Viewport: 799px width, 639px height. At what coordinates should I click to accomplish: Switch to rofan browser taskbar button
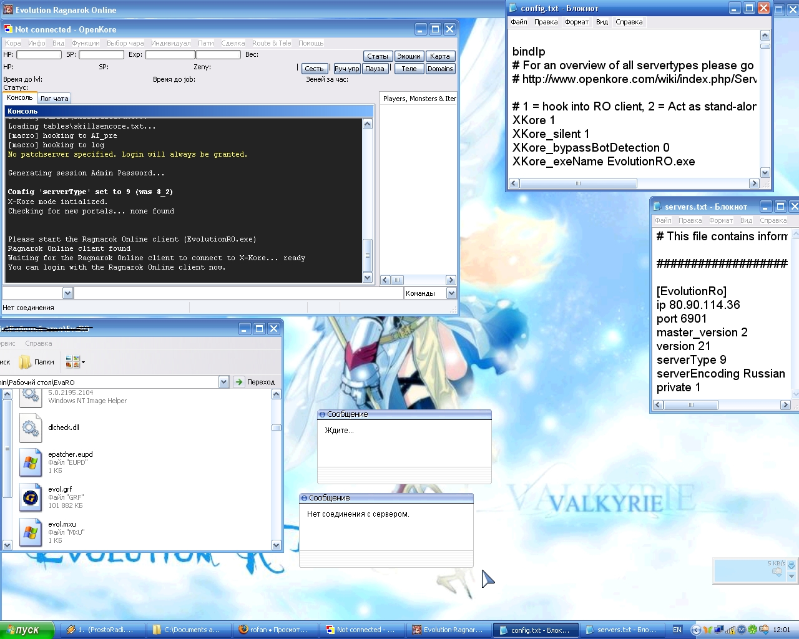click(276, 630)
